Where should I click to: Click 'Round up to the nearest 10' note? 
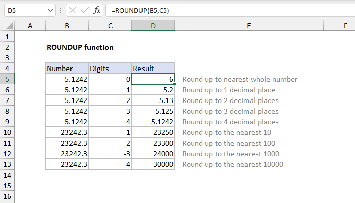tap(227, 132)
